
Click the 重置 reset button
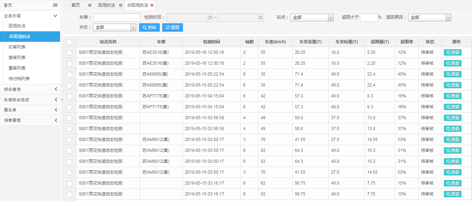click(172, 27)
